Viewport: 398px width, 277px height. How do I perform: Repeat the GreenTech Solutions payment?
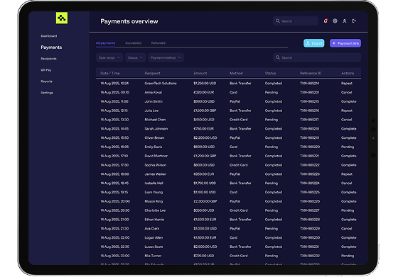point(347,83)
